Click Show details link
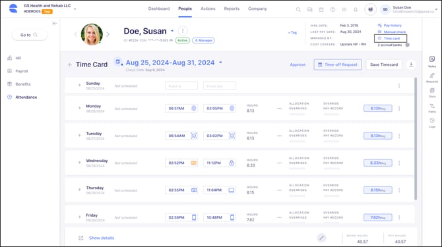Image resolution: width=442 pixels, height=247 pixels. tap(102, 238)
